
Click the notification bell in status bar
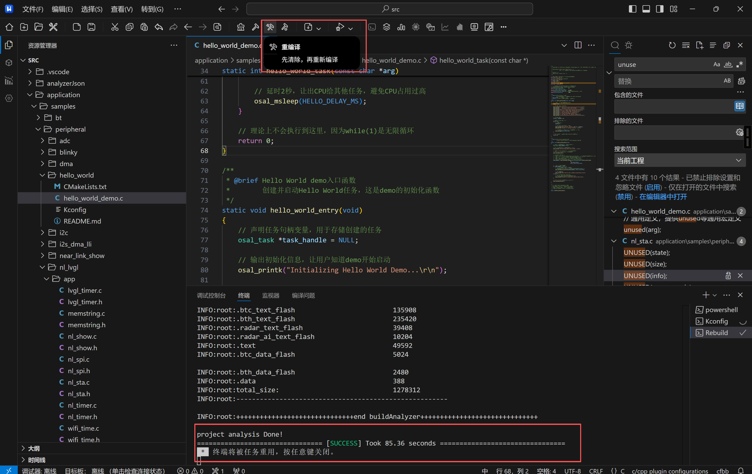(741, 471)
